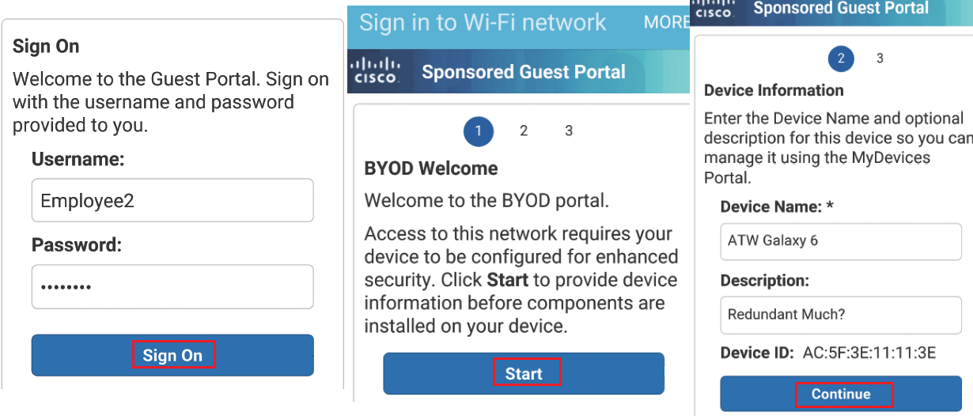This screenshot has height=416, width=973.
Task: Click Sponsored Guest Portal title in right header
Action: pyautogui.click(x=841, y=9)
